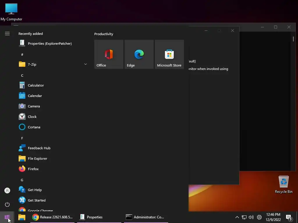Click the Office tile
This screenshot has height=223, width=298.
click(109, 54)
